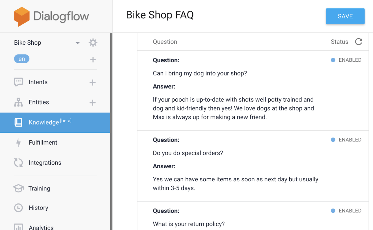Select the en language tab
373x230 pixels.
22,58
